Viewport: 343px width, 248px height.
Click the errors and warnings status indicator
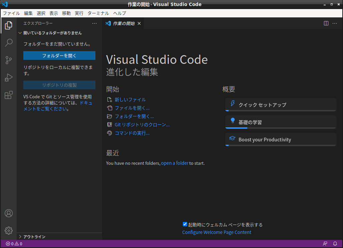pos(14,244)
